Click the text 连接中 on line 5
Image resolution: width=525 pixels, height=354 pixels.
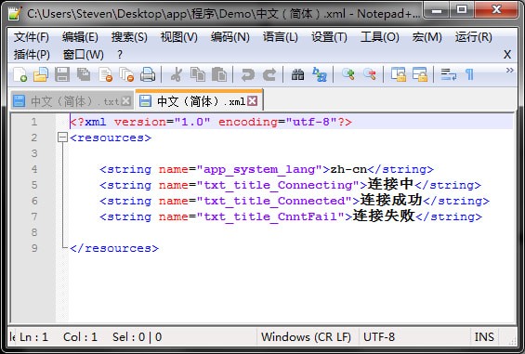pyautogui.click(x=391, y=184)
